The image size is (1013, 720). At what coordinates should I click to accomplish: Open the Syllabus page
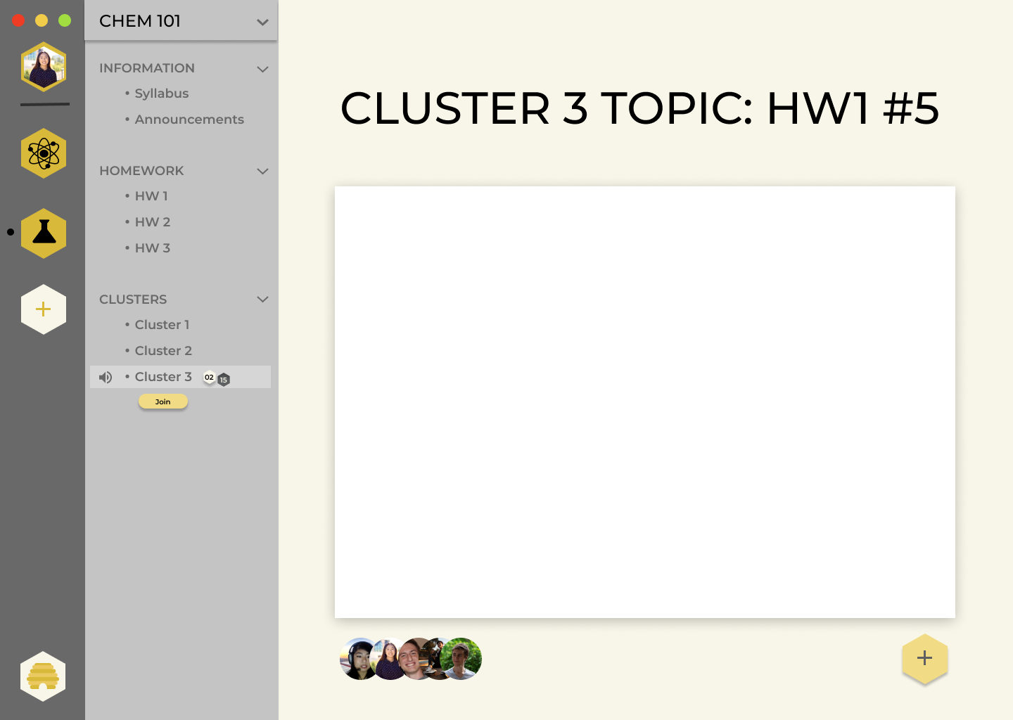161,94
